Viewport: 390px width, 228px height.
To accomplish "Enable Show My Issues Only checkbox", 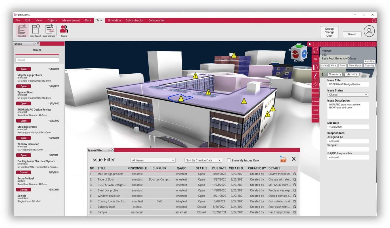I will click(x=229, y=160).
